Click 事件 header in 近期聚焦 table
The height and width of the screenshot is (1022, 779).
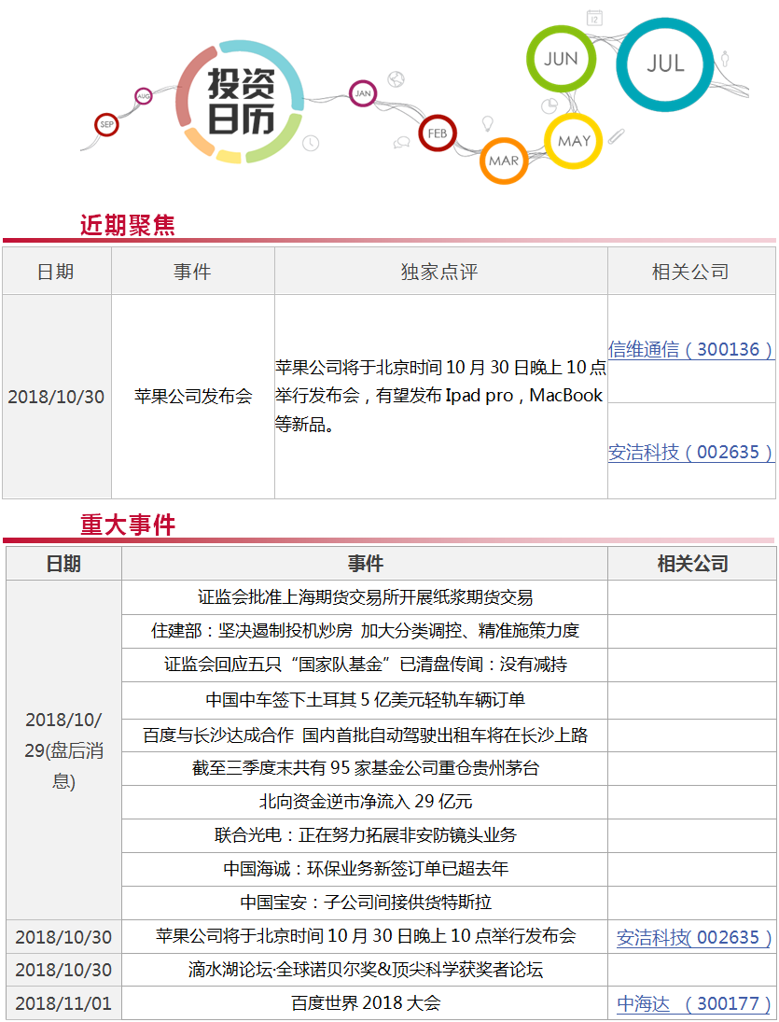pyautogui.click(x=193, y=272)
